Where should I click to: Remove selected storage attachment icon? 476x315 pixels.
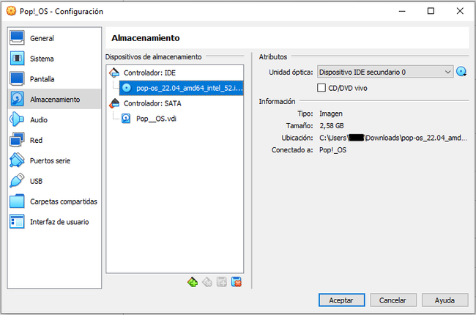tap(237, 282)
